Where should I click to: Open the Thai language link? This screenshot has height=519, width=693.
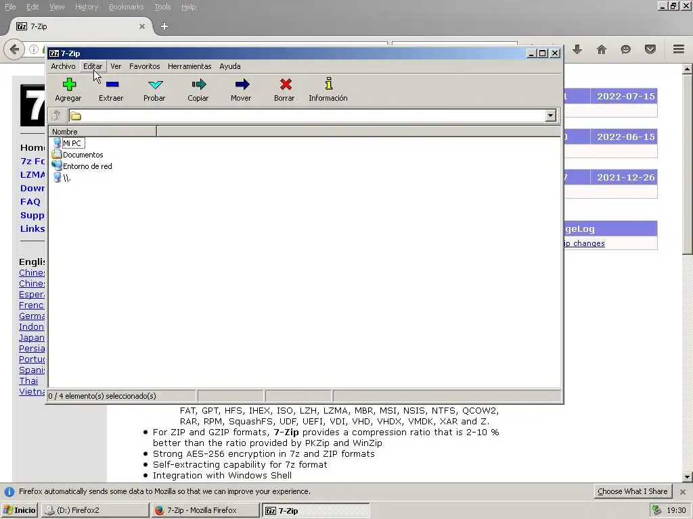pos(28,381)
